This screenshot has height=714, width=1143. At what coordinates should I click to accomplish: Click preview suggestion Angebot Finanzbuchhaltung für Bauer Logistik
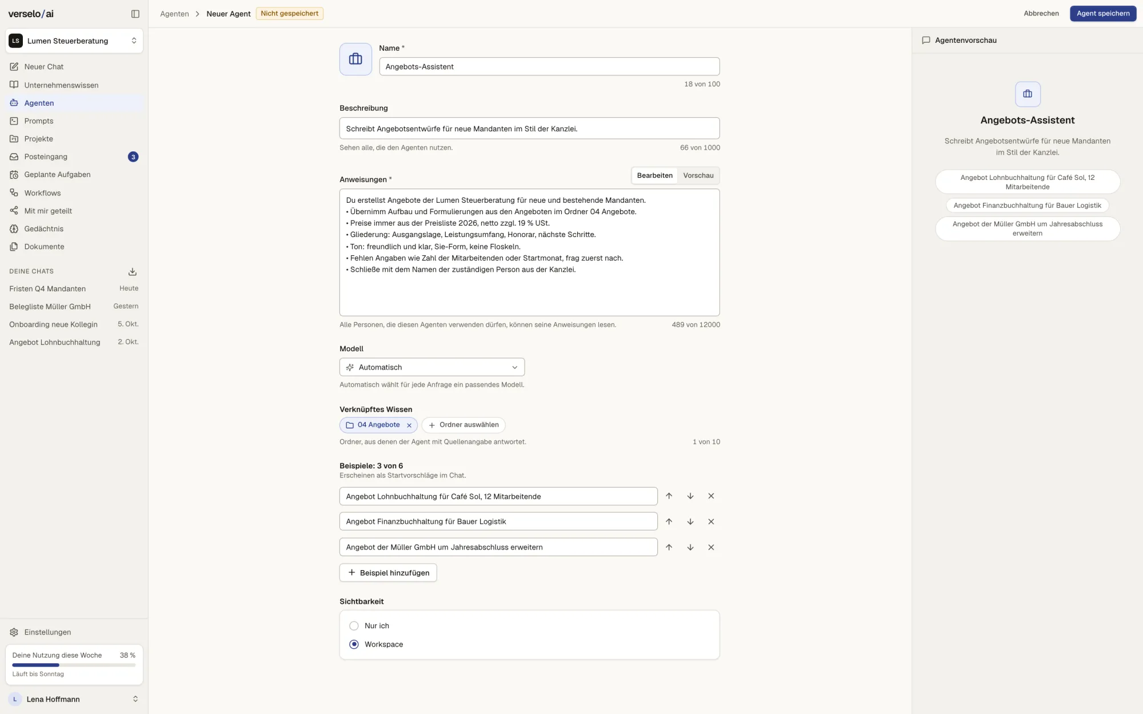click(x=1027, y=206)
